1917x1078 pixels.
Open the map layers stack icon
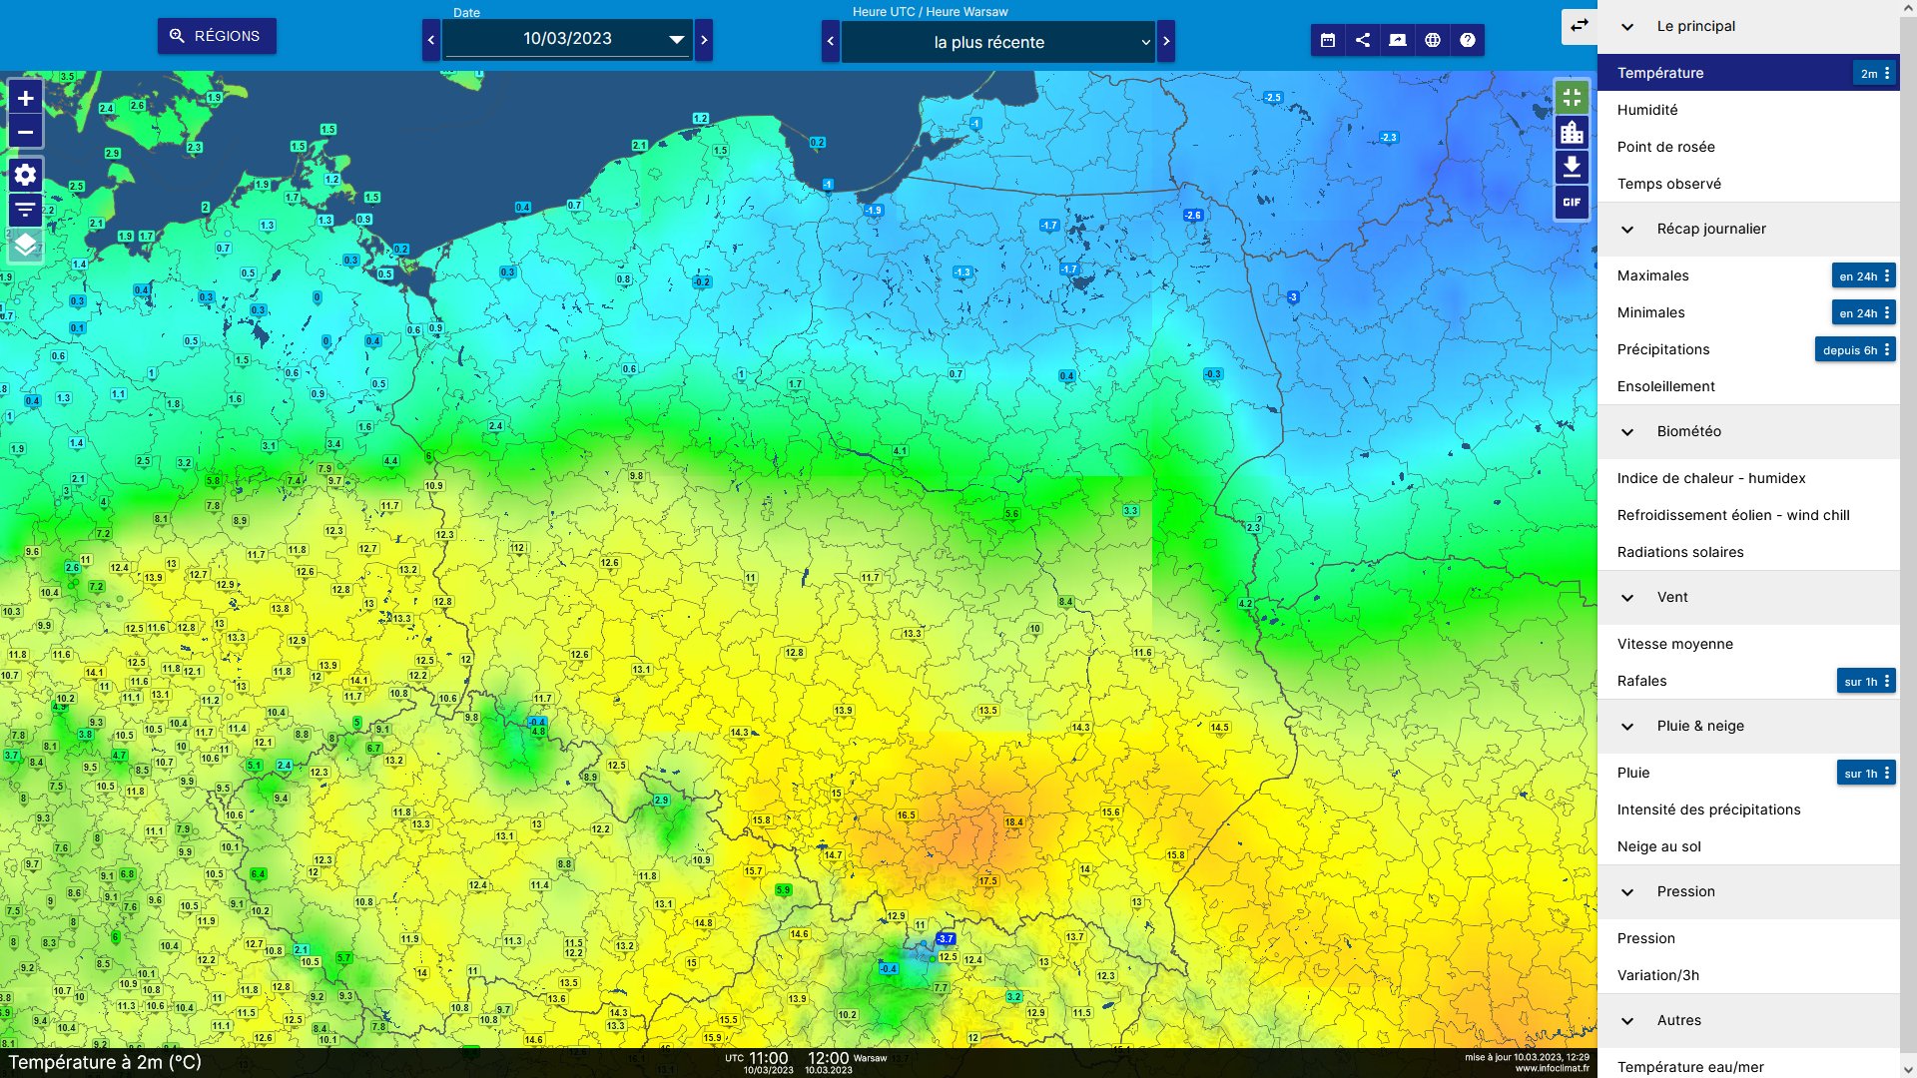pyautogui.click(x=26, y=245)
